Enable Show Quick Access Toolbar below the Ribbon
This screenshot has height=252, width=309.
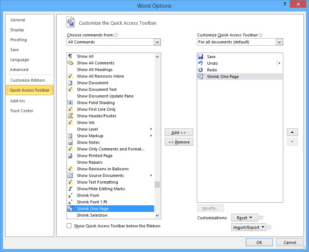pyautogui.click(x=69, y=226)
